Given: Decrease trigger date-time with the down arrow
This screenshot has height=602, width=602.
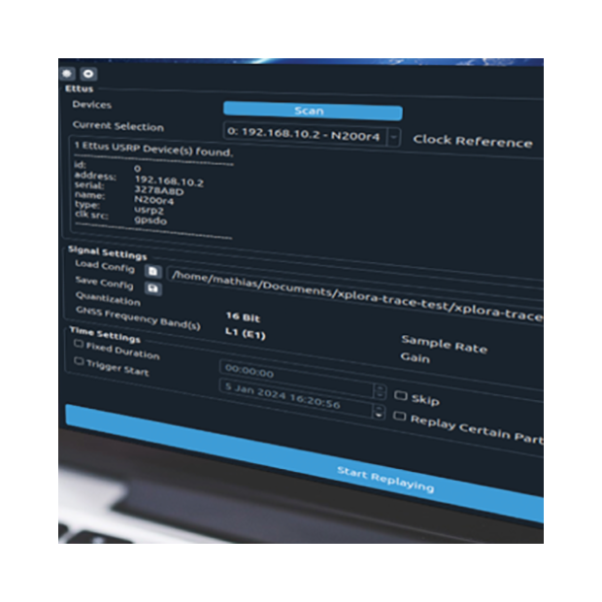Looking at the screenshot, I should (379, 417).
